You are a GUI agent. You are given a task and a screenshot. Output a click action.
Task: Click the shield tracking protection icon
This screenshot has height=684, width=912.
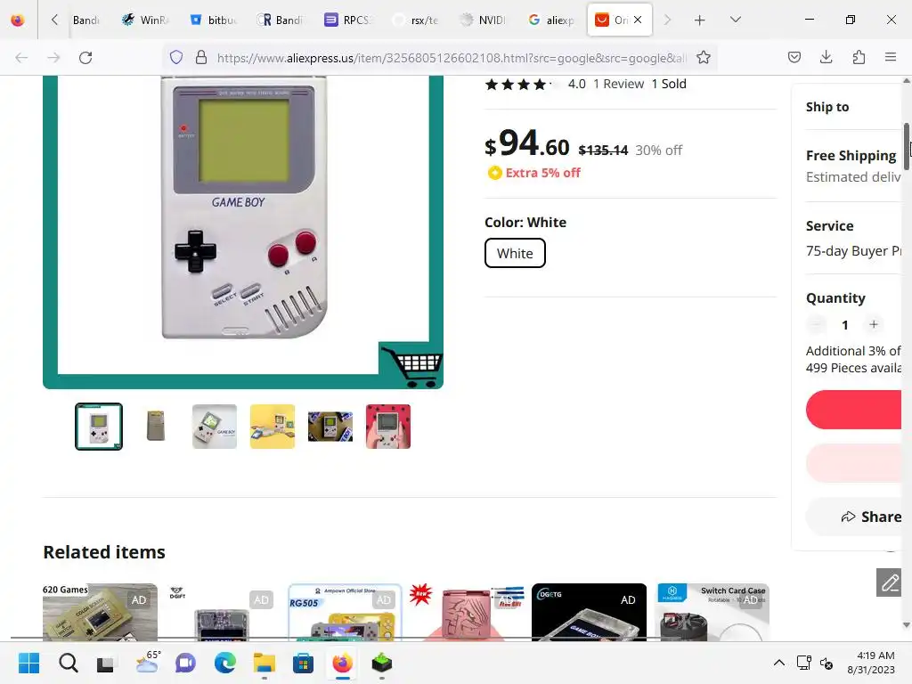click(x=176, y=58)
